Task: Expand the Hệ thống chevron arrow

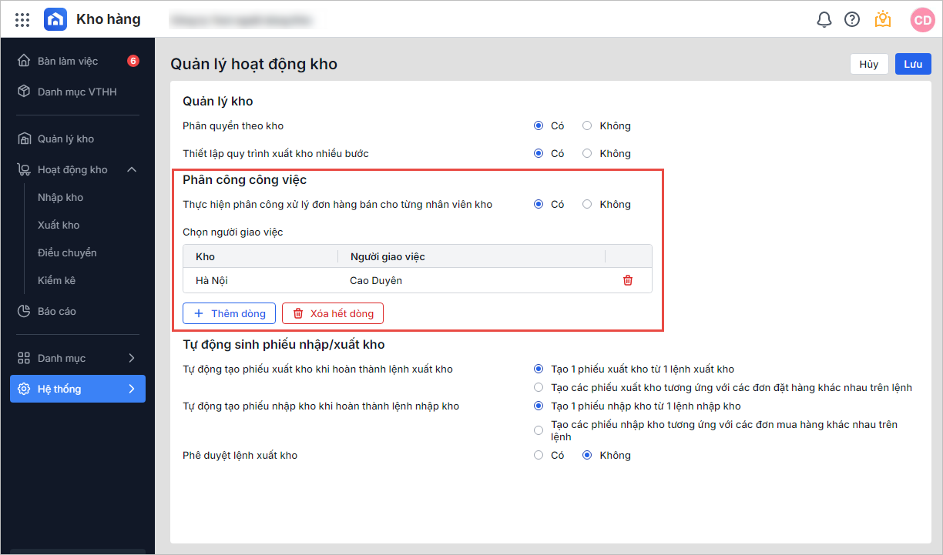Action: coord(132,389)
